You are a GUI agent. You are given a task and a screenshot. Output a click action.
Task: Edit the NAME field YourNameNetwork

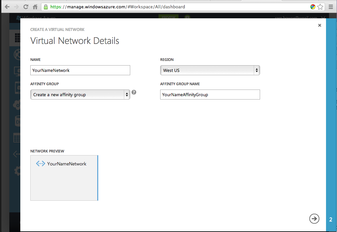point(80,70)
